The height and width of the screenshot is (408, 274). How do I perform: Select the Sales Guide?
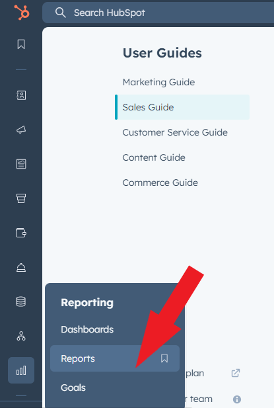tap(182, 107)
